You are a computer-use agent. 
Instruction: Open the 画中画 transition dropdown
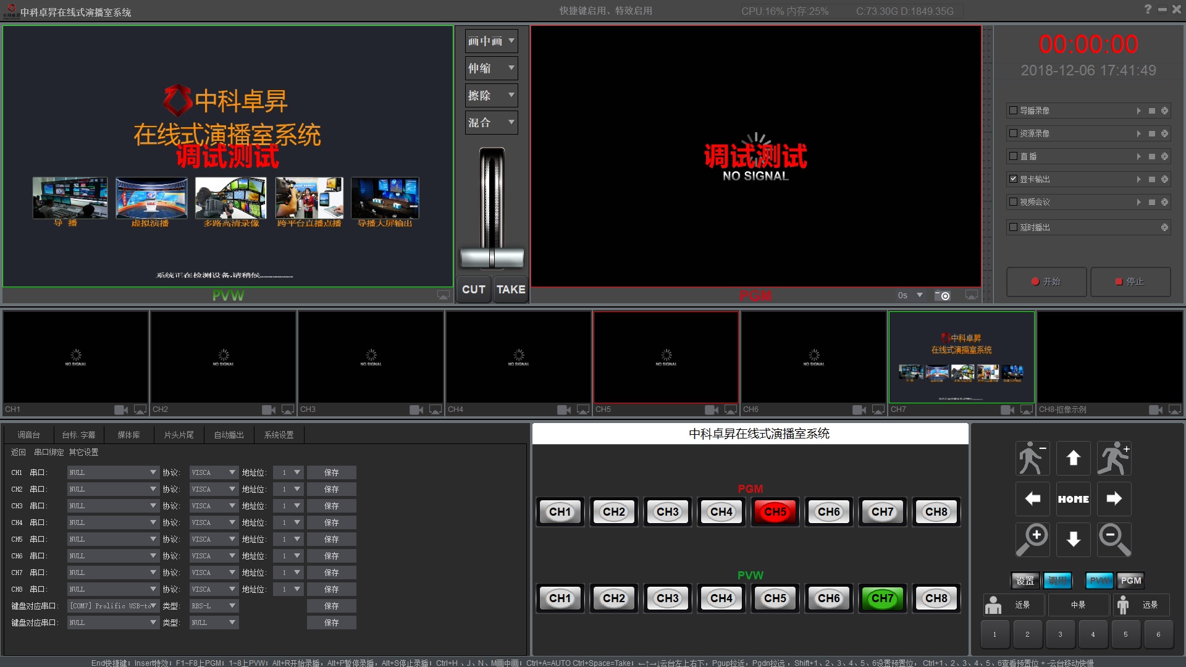click(491, 41)
